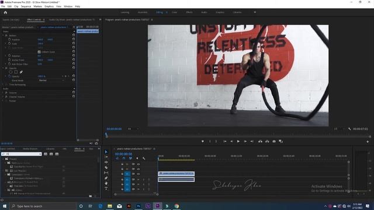Click Add Marker in Program Monitor

coord(203,141)
